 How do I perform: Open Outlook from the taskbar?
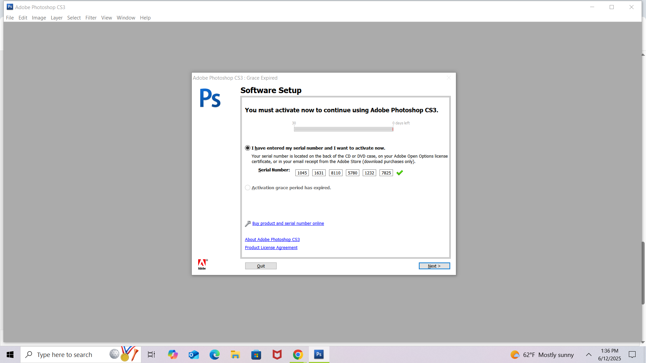[194, 355]
